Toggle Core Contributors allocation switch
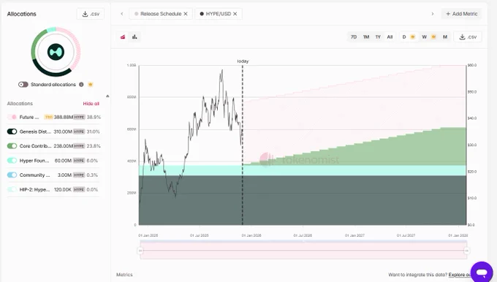Viewport: 497px width, 282px height. (12, 146)
